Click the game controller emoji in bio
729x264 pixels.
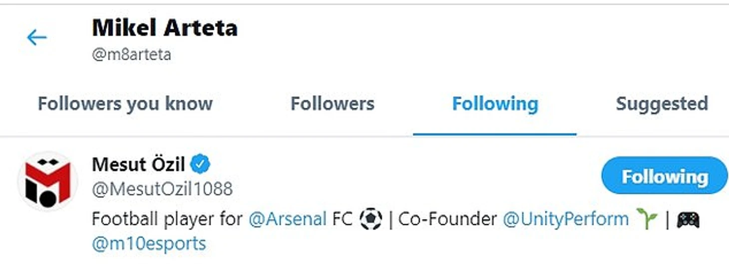pyautogui.click(x=688, y=219)
